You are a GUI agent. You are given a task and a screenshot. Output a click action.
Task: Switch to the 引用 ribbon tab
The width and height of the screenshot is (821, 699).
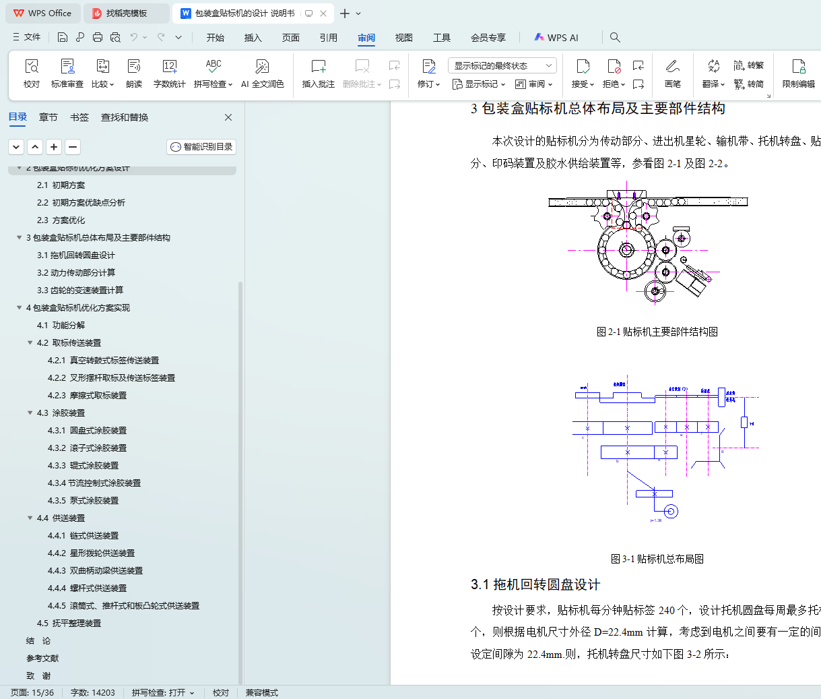(329, 38)
